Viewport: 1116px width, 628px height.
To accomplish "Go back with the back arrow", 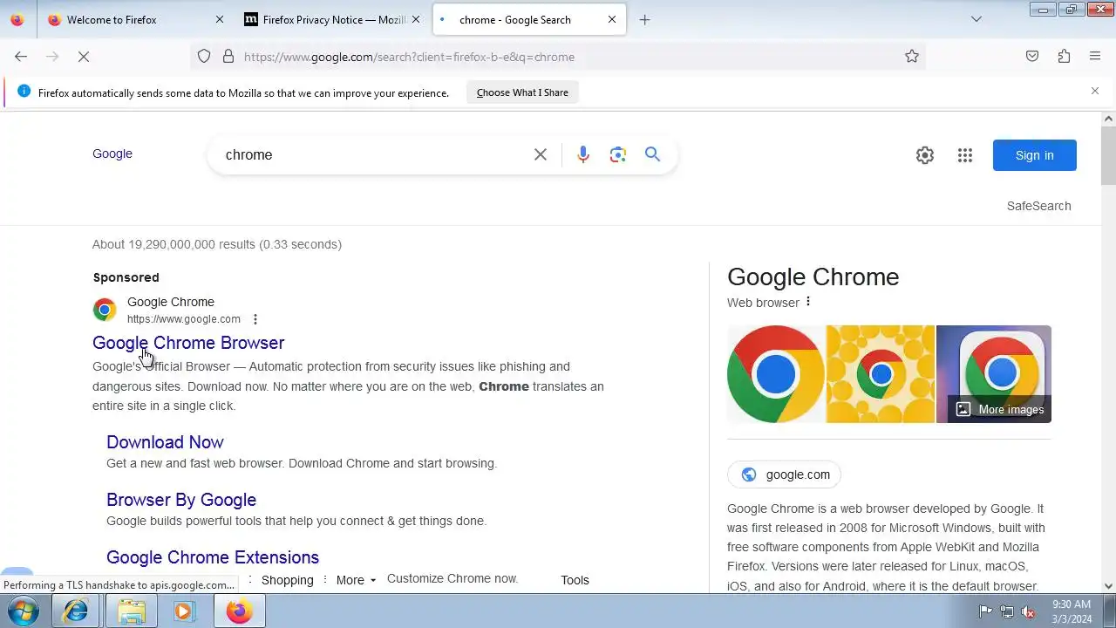I will (x=21, y=57).
